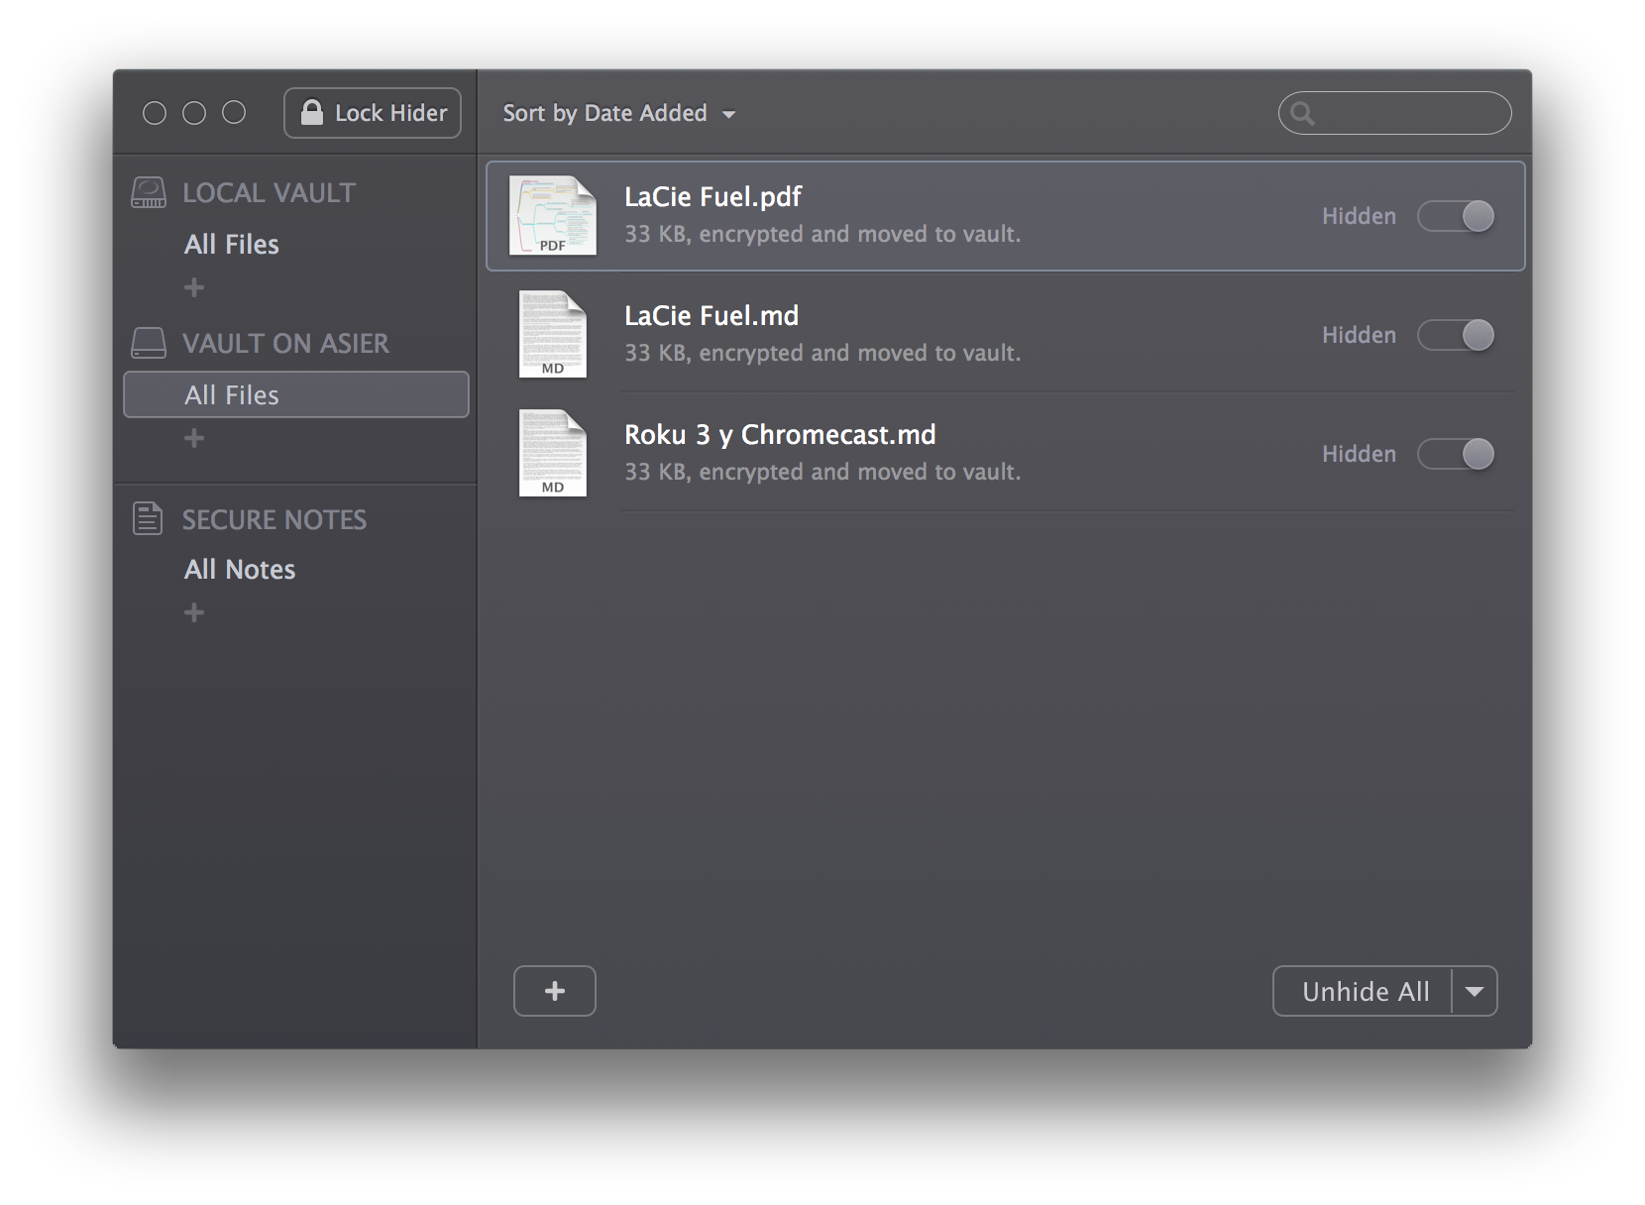Add a new group under Secure Notes
Viewport: 1645px width, 1205px height.
(194, 612)
